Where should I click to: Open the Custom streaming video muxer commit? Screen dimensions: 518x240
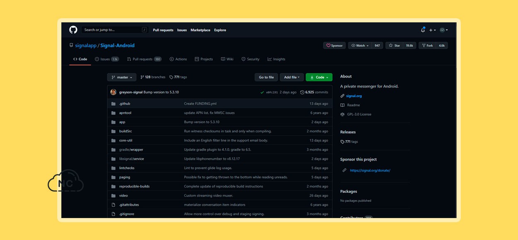point(208,195)
